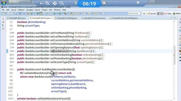
Task: Click the Print toolbar icon
Action: (16, 13)
